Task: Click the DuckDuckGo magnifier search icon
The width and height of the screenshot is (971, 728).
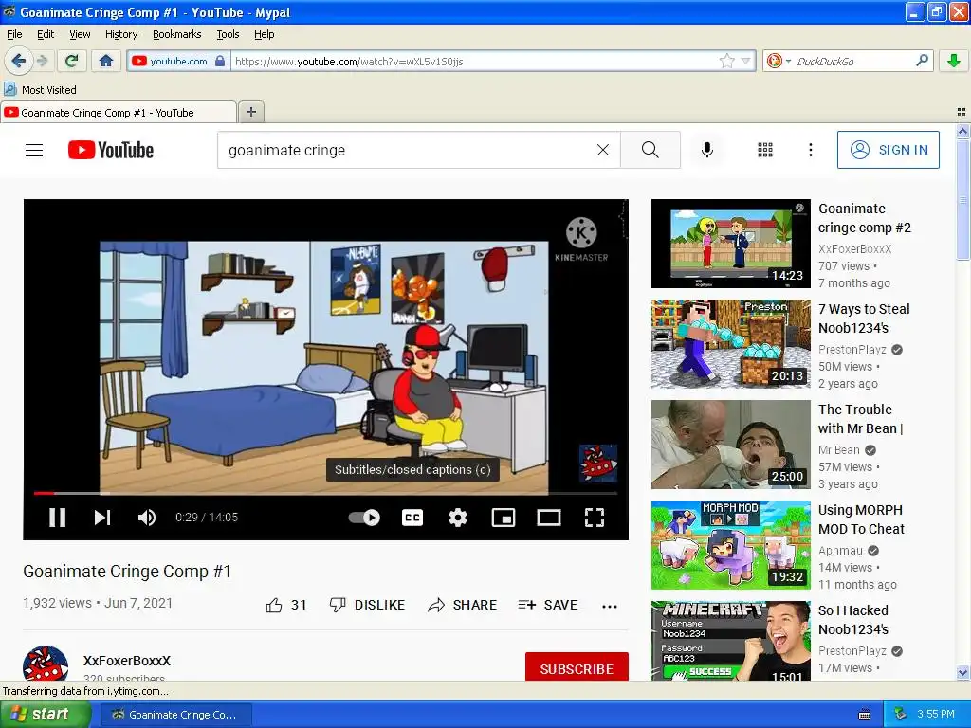Action: [922, 61]
